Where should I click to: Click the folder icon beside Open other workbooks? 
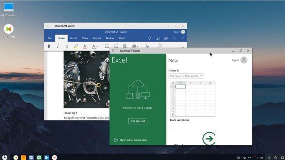[116, 140]
